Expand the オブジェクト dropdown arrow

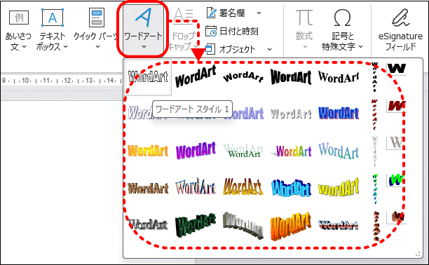coord(269,49)
